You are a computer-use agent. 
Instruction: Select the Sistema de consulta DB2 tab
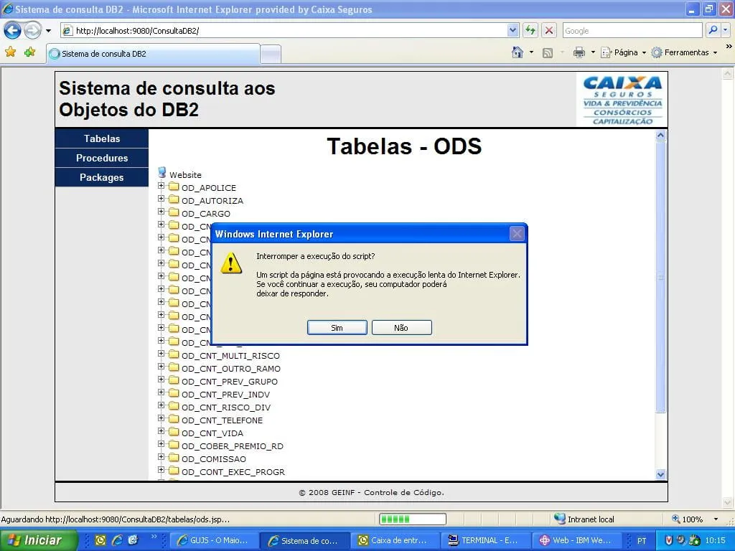(153, 54)
